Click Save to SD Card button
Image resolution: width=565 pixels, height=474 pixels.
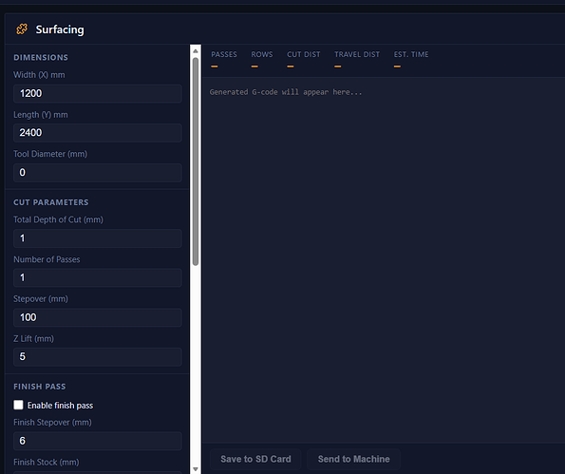click(x=255, y=459)
